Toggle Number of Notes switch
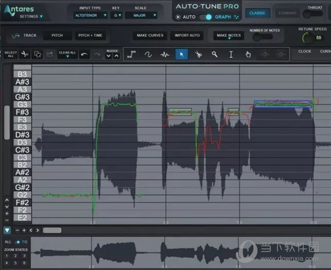This screenshot has width=331, height=270. 262,37
